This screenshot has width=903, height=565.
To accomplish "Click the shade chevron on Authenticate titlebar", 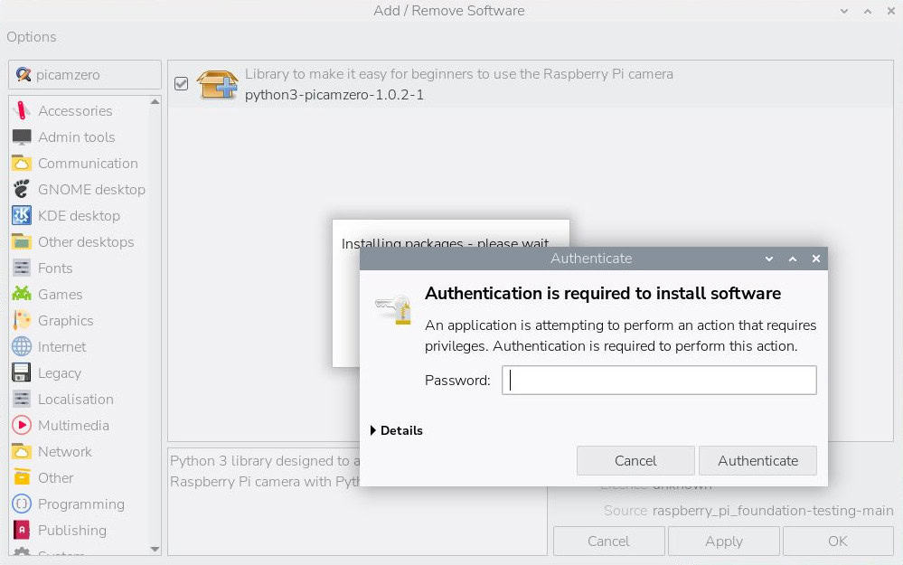I will point(769,259).
